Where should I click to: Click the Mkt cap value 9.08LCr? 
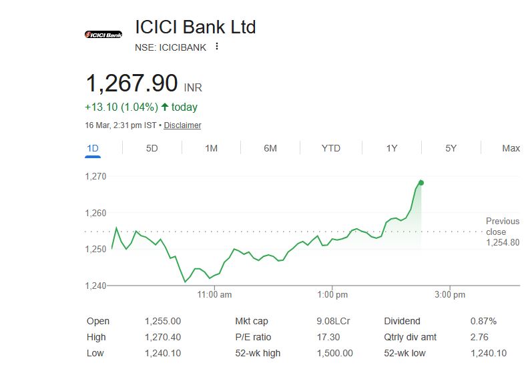[333, 321]
